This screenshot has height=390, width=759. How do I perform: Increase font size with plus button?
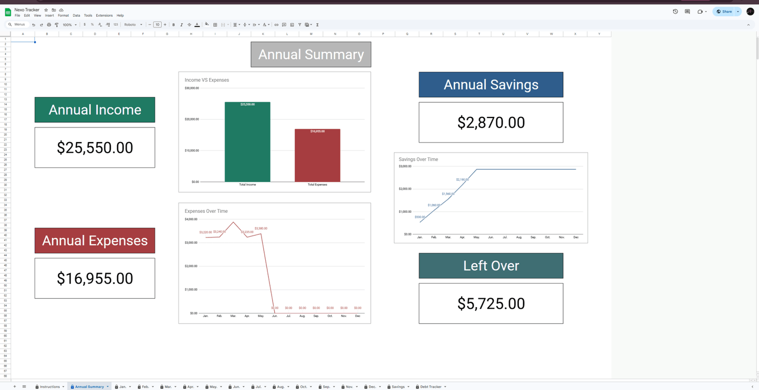(165, 25)
